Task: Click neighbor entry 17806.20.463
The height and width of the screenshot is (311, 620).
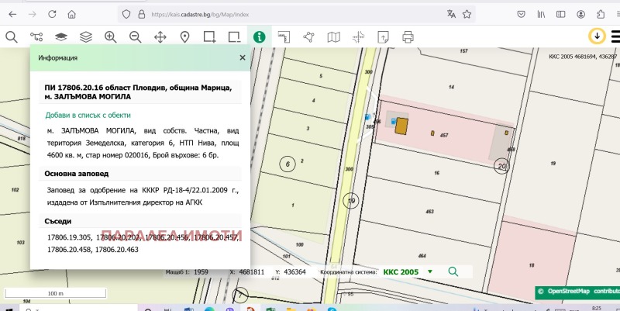Action: click(117, 250)
